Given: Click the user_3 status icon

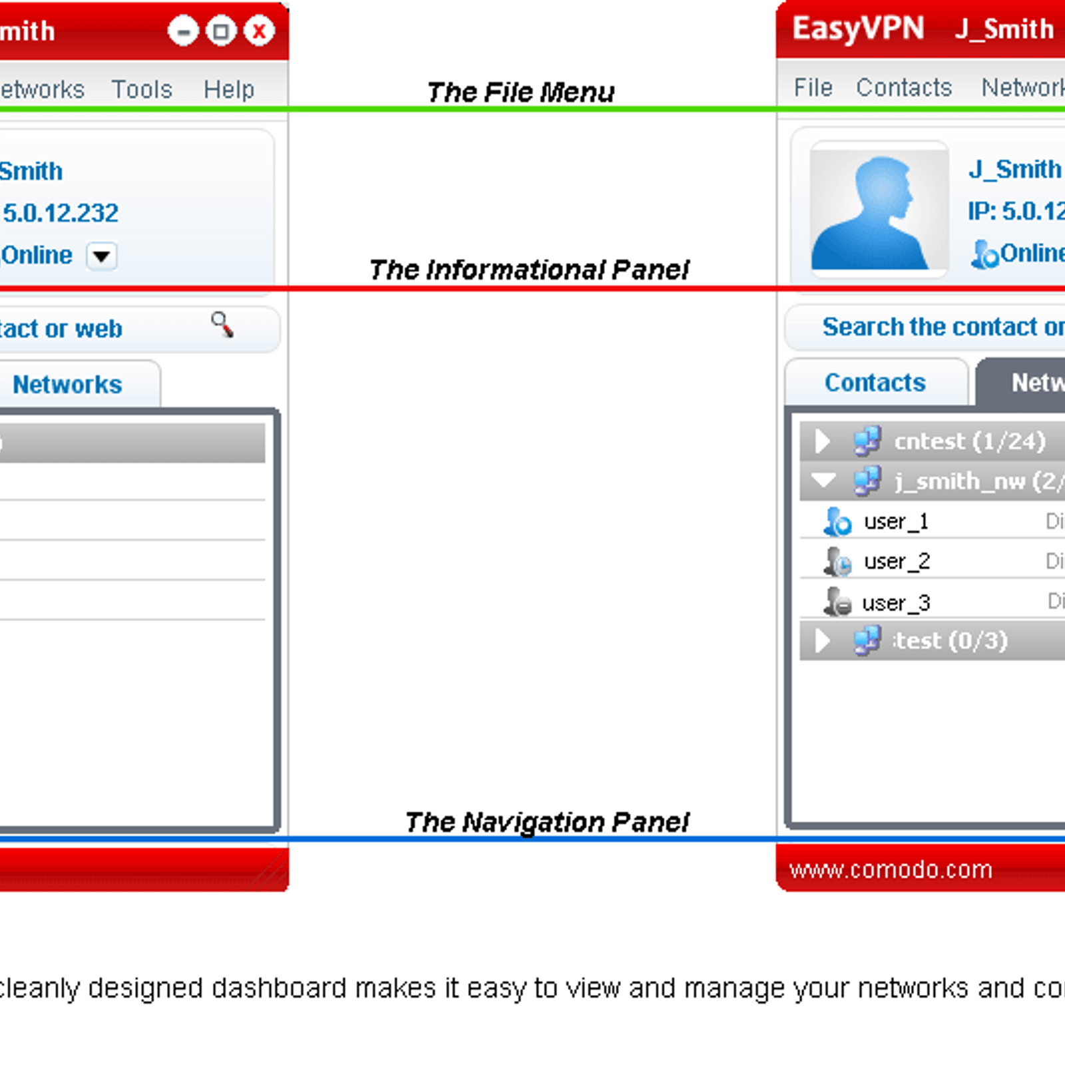Looking at the screenshot, I should pyautogui.click(x=837, y=602).
